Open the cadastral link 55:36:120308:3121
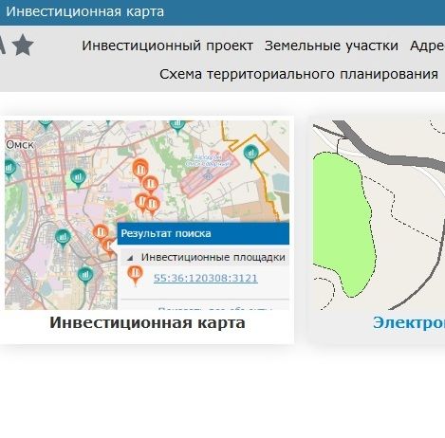445x438 pixels. point(206,278)
